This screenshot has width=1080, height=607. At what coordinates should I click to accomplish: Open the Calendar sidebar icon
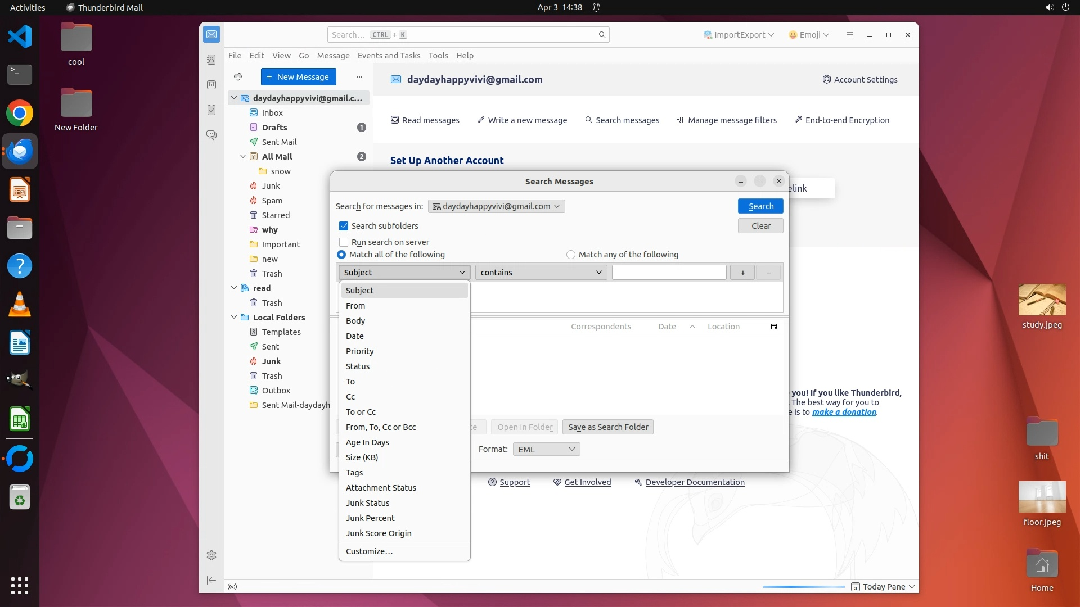[211, 85]
